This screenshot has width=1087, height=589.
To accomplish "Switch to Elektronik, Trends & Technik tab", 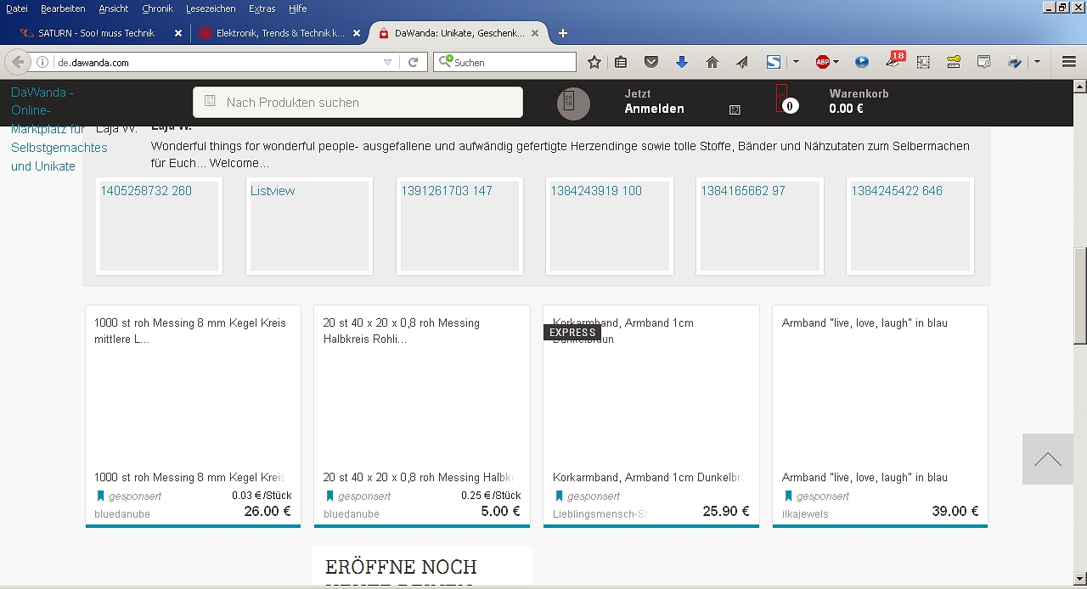I will pos(280,33).
